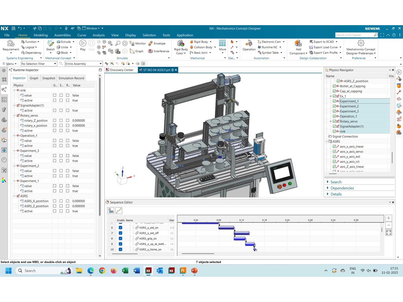Screen dimensions: 403x302
Task: Click Export to ECAD
Action: (322, 42)
